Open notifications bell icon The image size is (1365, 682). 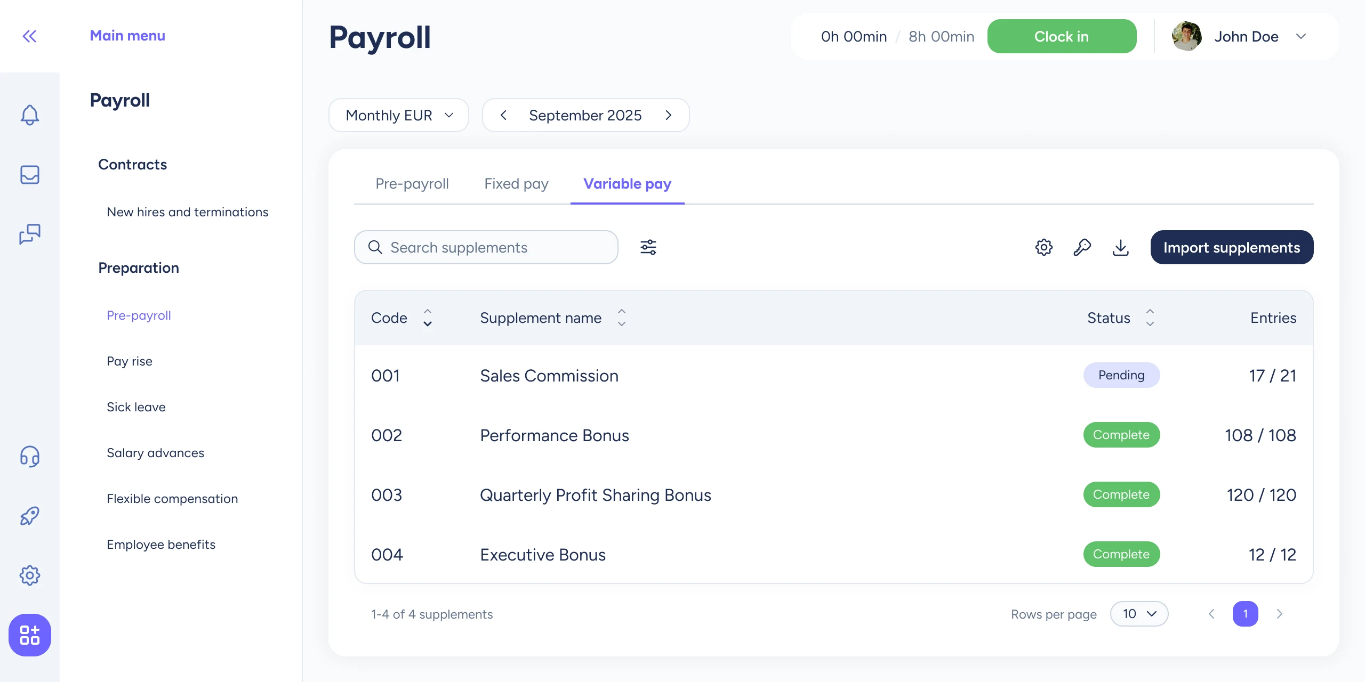[x=29, y=115]
